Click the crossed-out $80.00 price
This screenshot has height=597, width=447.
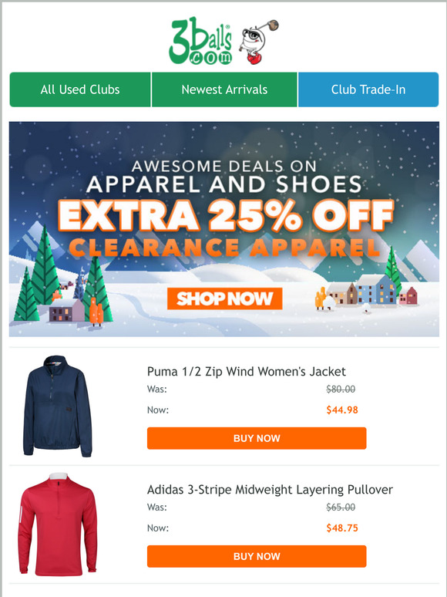341,389
